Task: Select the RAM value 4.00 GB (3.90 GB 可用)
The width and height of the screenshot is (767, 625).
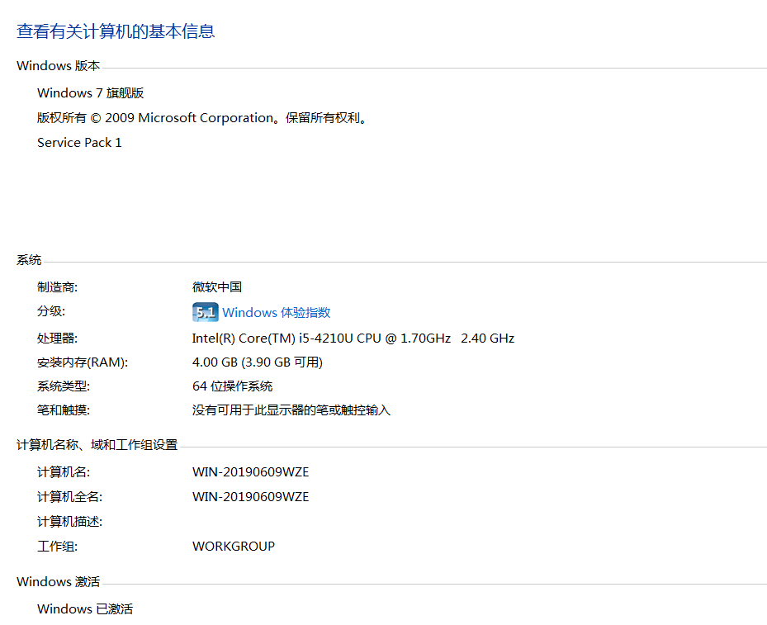Action: click(258, 362)
